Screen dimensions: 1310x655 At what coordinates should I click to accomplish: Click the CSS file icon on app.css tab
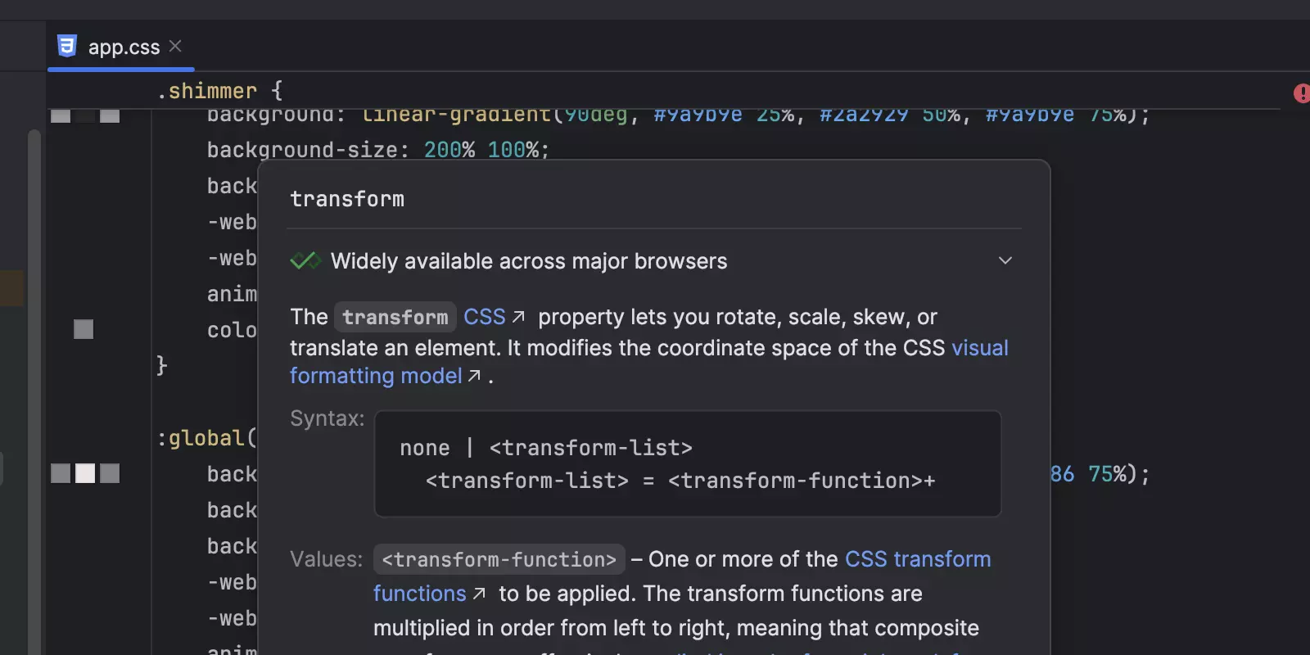[x=67, y=47]
